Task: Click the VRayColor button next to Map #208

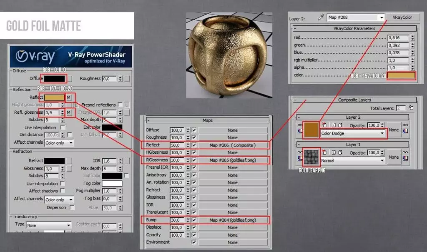Action: (402, 17)
